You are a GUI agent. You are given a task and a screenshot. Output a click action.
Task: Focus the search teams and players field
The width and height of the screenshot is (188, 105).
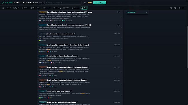pyautogui.click(x=63, y=3)
